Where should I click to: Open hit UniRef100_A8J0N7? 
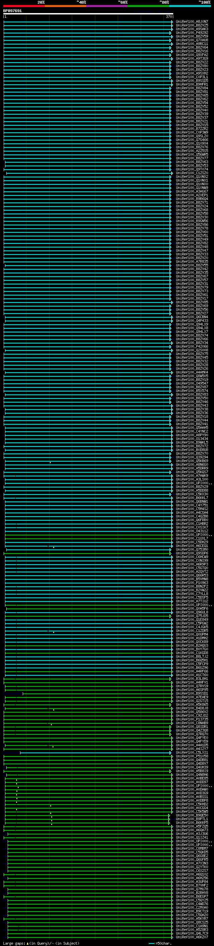[x=192, y=22]
